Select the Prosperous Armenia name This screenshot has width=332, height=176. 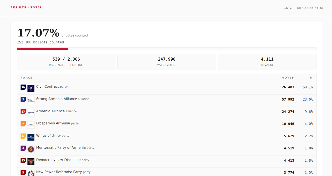coord(53,123)
